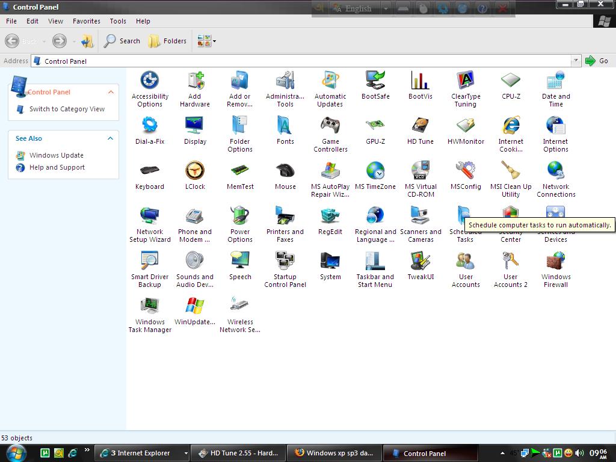
Task: Open Scanners and Cameras icon
Action: coord(420,216)
